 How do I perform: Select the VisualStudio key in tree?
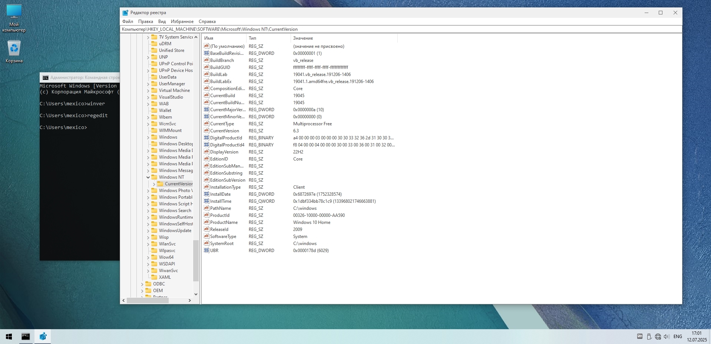[171, 97]
